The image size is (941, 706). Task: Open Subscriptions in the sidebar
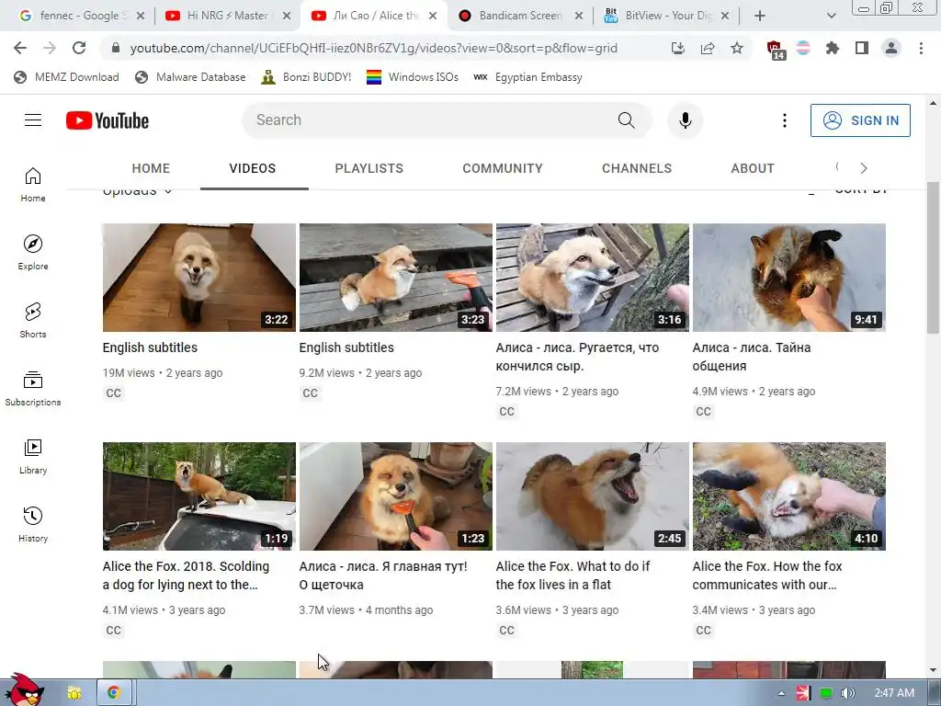(x=33, y=389)
